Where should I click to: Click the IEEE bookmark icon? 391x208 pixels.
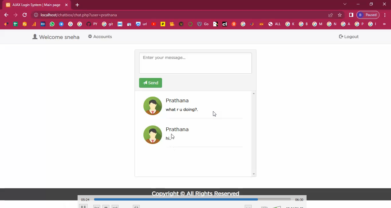click(x=43, y=24)
